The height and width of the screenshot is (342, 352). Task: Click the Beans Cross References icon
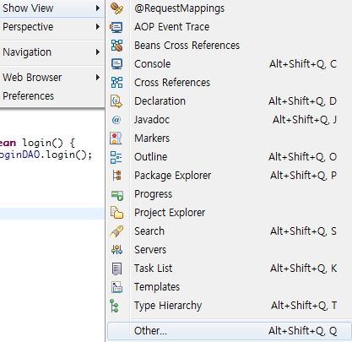116,46
